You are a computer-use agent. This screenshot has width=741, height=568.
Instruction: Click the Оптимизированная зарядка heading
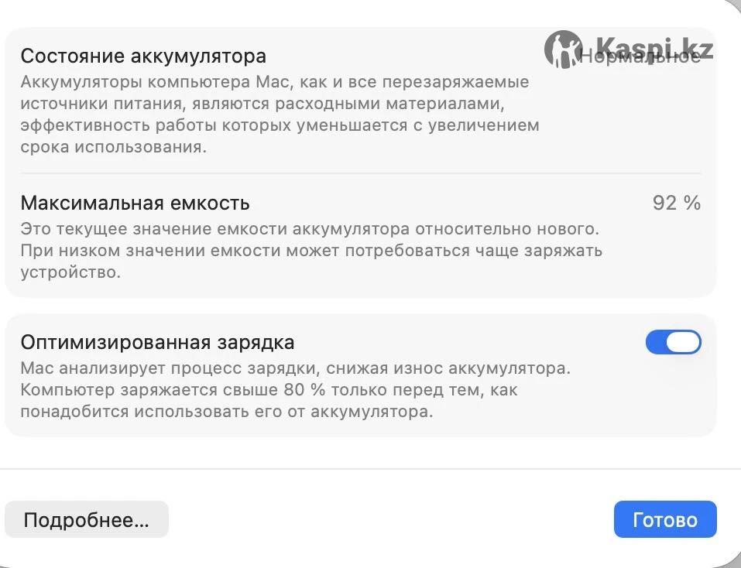(157, 342)
